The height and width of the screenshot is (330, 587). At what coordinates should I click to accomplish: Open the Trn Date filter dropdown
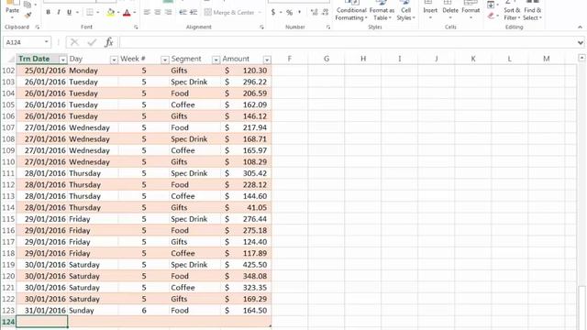[63, 60]
